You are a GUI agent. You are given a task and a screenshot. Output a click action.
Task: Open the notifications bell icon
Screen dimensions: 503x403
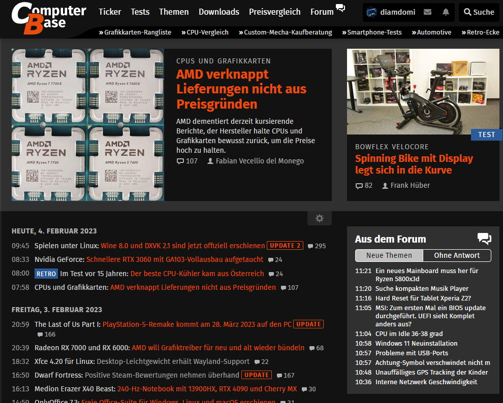point(446,12)
